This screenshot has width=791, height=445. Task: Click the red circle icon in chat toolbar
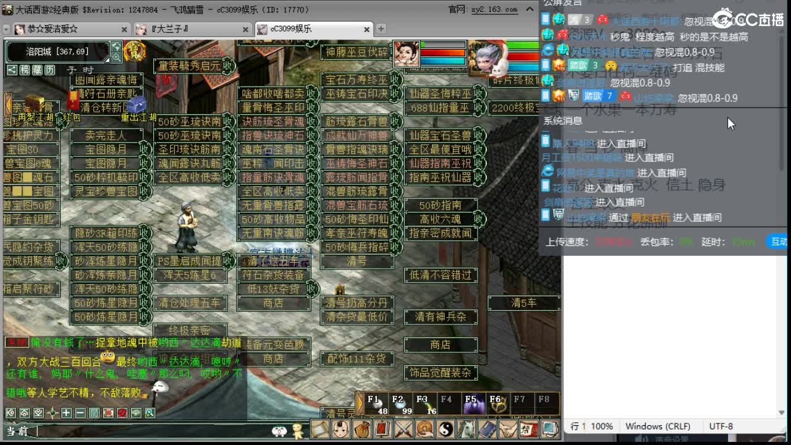pyautogui.click(x=122, y=413)
